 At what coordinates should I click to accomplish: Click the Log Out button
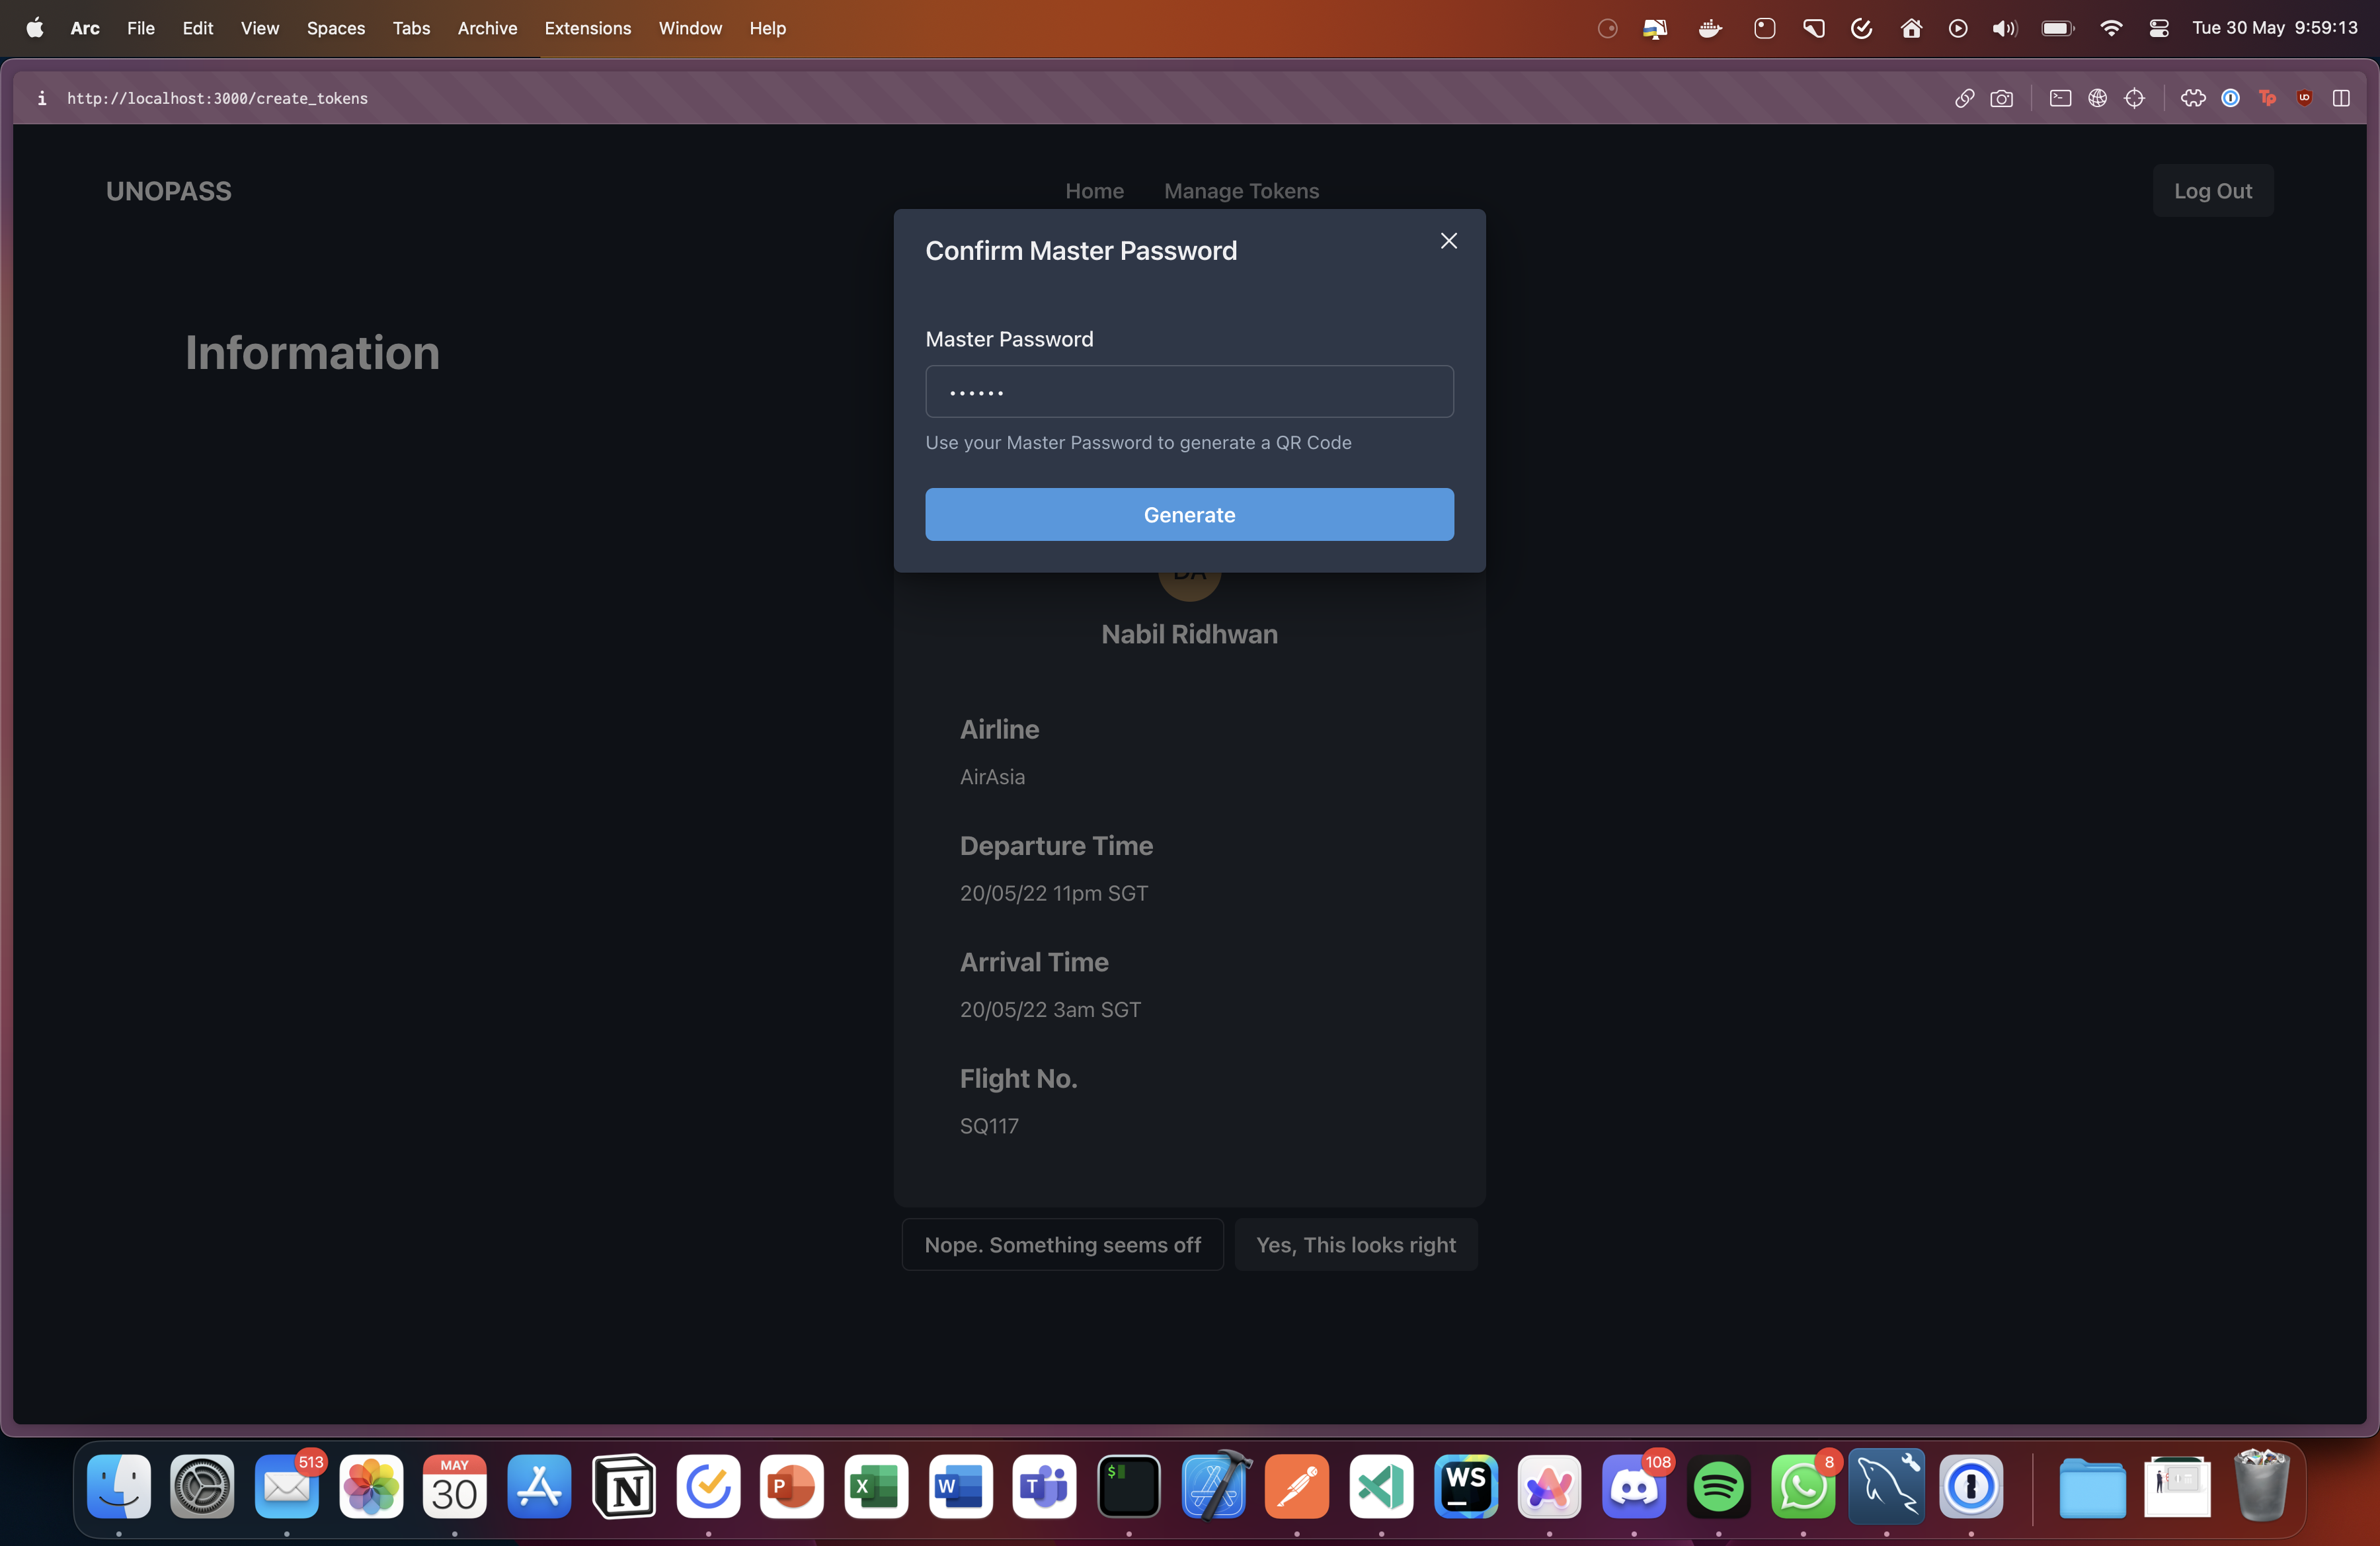pos(2212,191)
